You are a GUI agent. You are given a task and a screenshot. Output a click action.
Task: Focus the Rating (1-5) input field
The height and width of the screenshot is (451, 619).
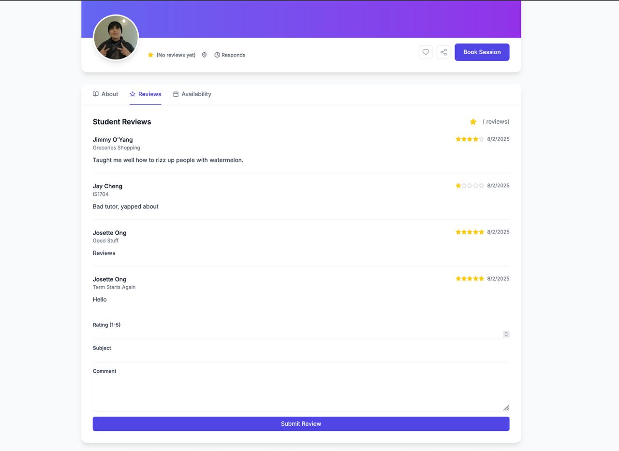coord(301,334)
